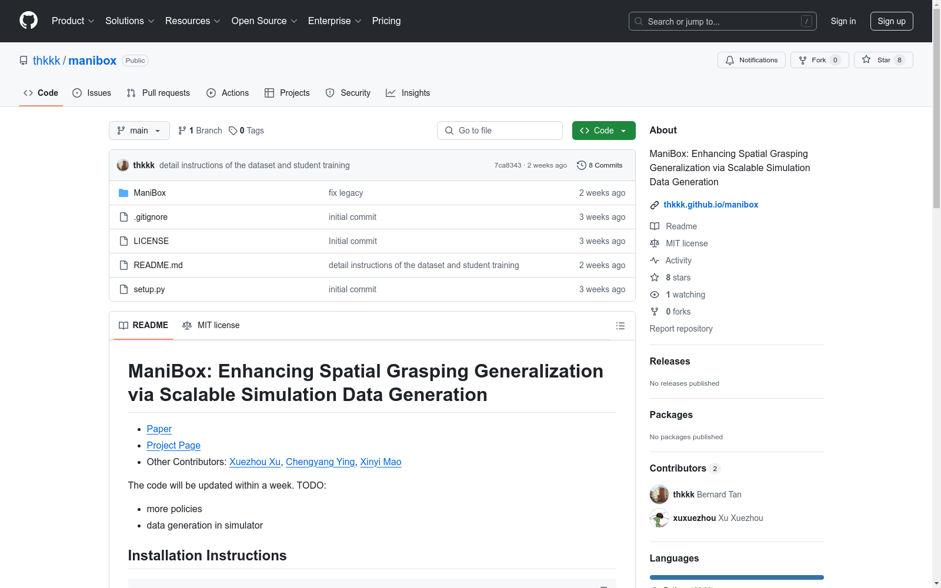Click the Go to file search field
The width and height of the screenshot is (941, 588).
click(x=500, y=131)
